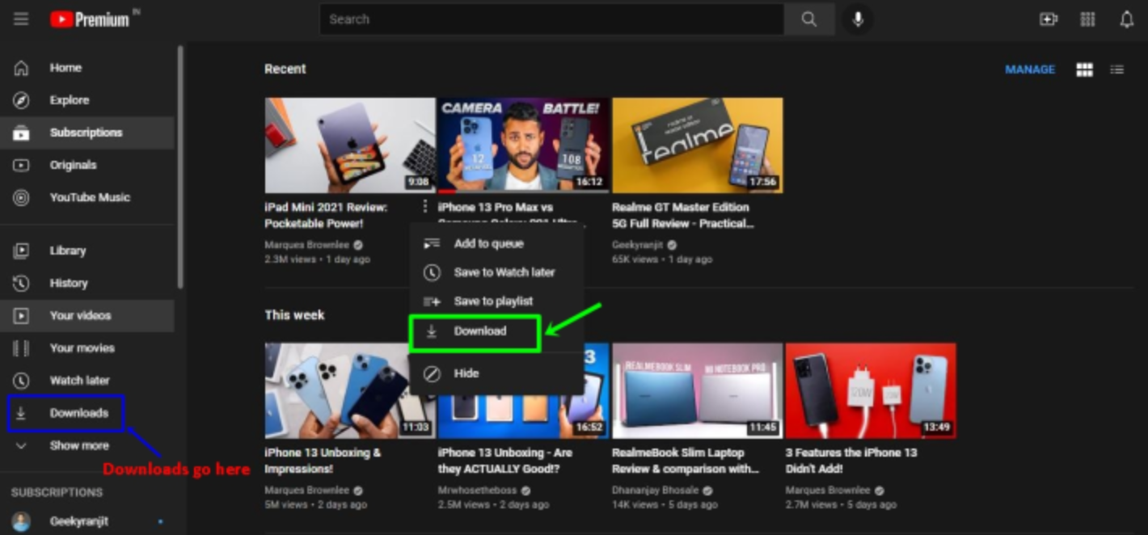This screenshot has width=1148, height=535.
Task: Click '14K views • 5 days ago' text
Action: point(665,505)
